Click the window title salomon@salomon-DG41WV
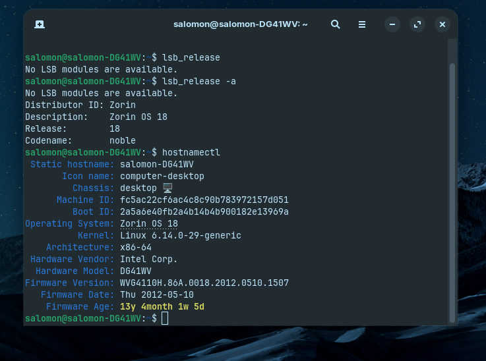The height and width of the screenshot is (361, 486). [240, 24]
